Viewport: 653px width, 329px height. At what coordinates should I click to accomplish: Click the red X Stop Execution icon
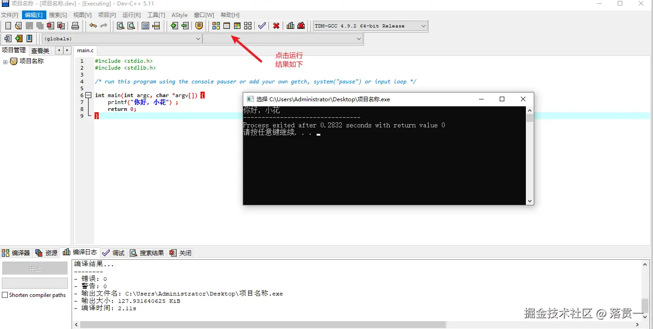tap(276, 26)
